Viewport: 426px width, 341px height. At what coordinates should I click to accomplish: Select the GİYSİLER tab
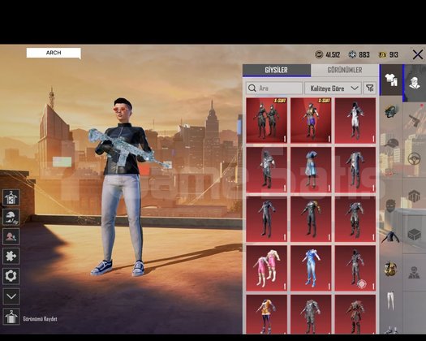(277, 70)
